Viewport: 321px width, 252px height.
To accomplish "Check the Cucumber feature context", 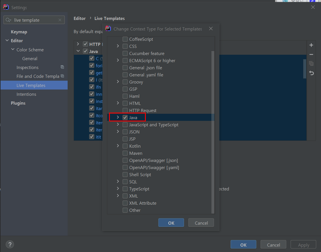I will (125, 53).
